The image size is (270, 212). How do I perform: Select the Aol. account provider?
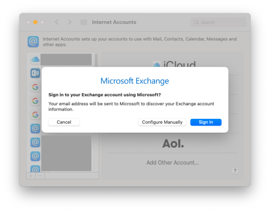173,144
